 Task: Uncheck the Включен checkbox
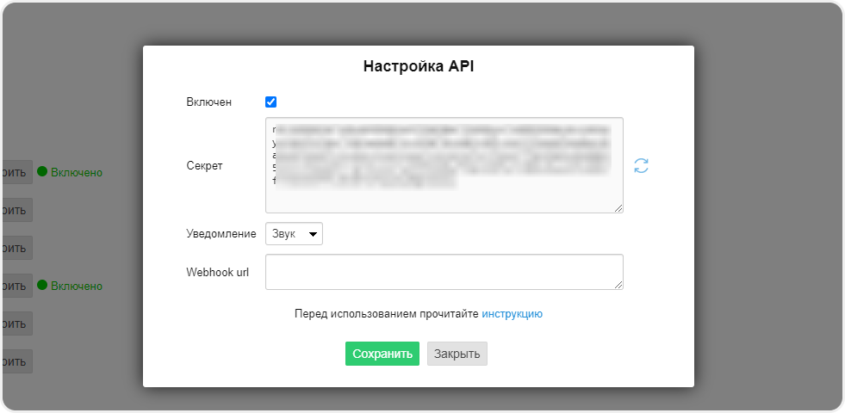(x=271, y=102)
